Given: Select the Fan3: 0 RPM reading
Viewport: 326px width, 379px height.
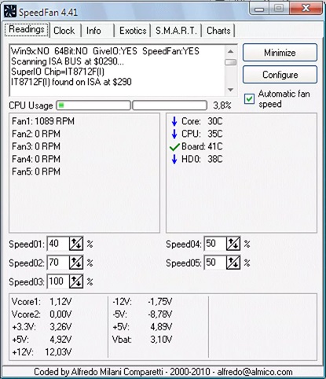Looking at the screenshot, I should [36, 146].
